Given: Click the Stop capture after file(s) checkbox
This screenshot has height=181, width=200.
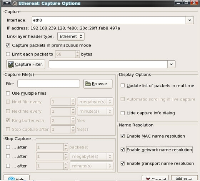Looking at the screenshot, I should pos(8,129).
